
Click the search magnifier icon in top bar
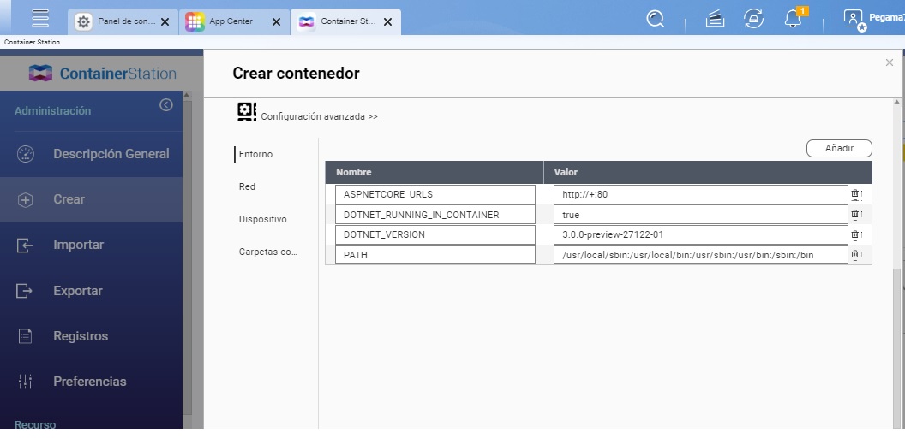[x=656, y=19]
